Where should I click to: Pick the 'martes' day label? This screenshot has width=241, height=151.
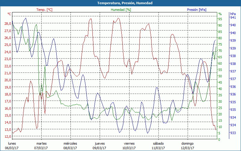click(x=41, y=143)
